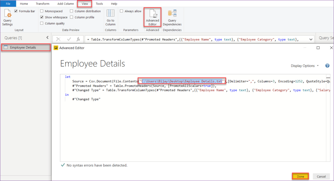Open the Help ribbon tab
Viewport: 334px width, 181px height.
(114, 4)
